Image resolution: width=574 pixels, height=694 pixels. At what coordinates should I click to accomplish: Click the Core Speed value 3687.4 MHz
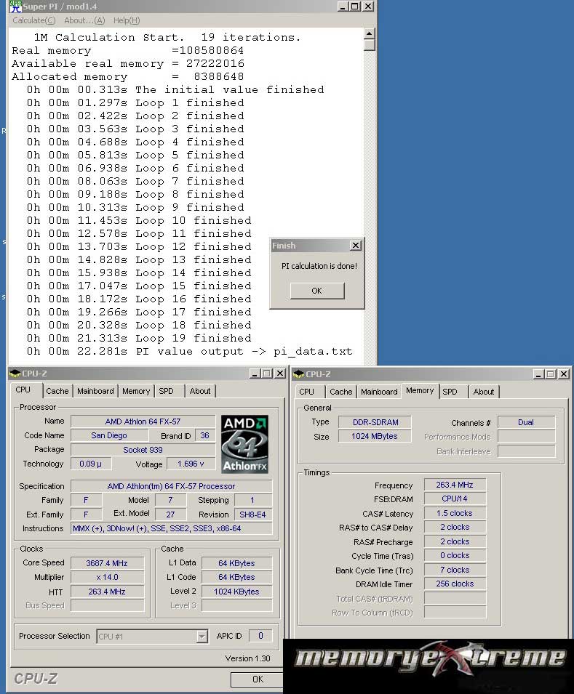tap(107, 563)
